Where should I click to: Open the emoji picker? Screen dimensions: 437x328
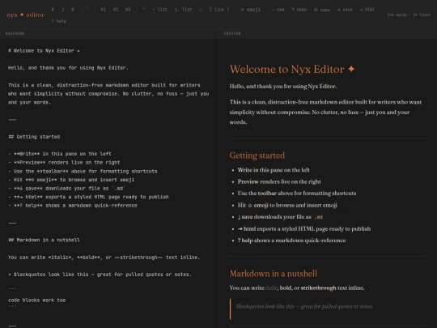point(251,10)
